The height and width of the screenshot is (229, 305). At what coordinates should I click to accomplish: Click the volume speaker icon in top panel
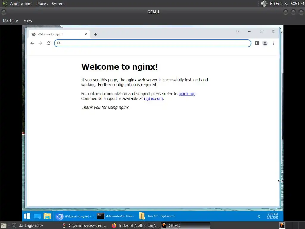264,4
